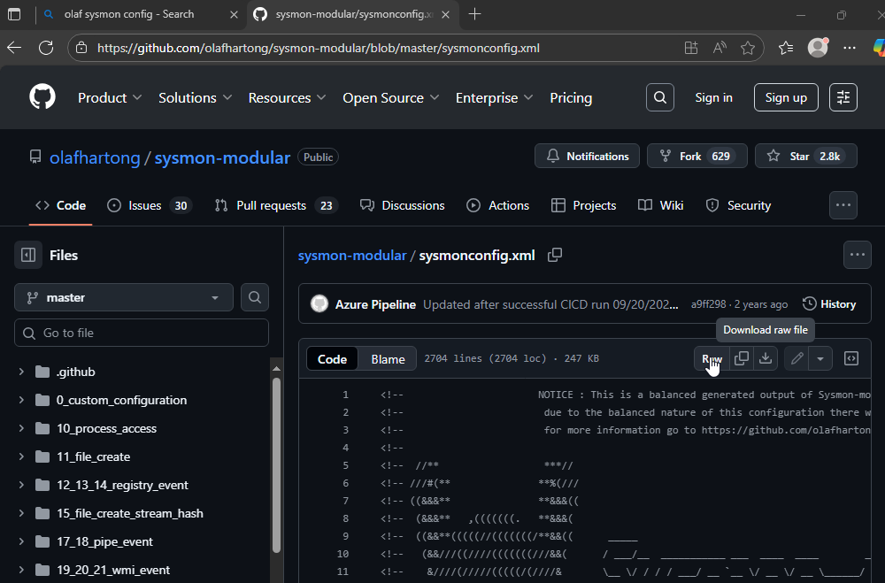885x583 pixels.
Task: Focus the Go to file input
Action: (x=141, y=333)
